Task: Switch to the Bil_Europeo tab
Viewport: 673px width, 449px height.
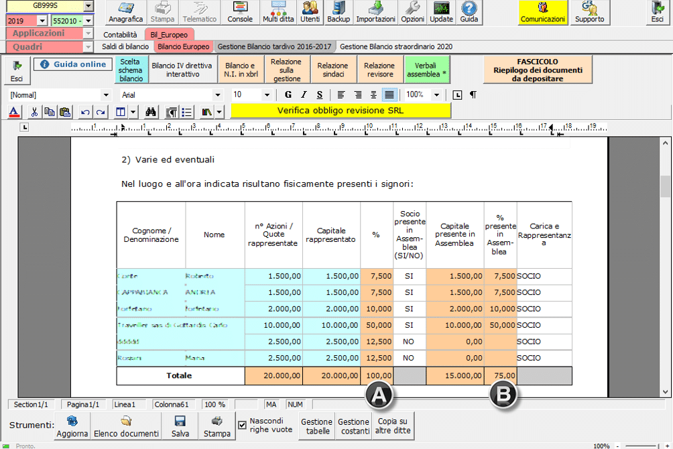Action: pyautogui.click(x=169, y=35)
